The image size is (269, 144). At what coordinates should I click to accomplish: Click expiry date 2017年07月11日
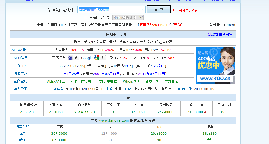[152, 74]
